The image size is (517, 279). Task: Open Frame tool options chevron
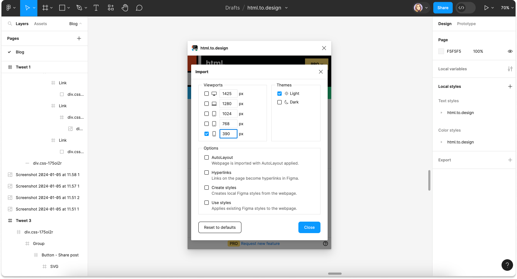pos(52,8)
